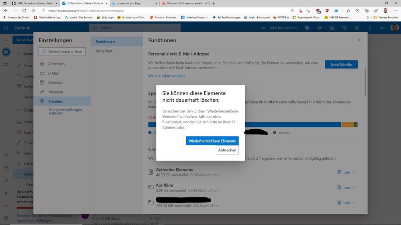Click the Outlook Suchen search box

pos(134,28)
